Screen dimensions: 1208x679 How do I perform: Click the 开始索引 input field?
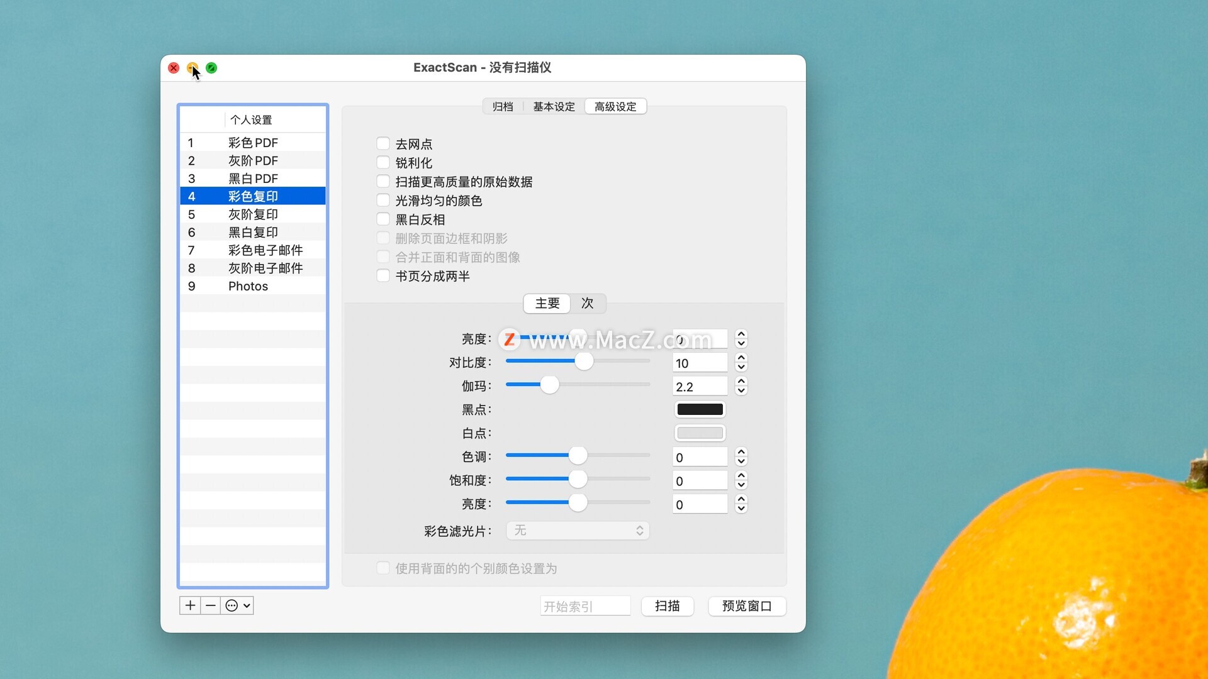pos(585,606)
